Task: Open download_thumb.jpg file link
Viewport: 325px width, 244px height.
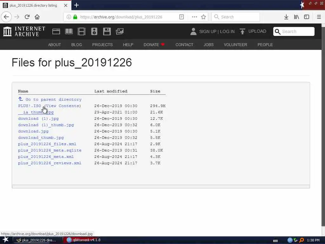Action: [x=41, y=138]
